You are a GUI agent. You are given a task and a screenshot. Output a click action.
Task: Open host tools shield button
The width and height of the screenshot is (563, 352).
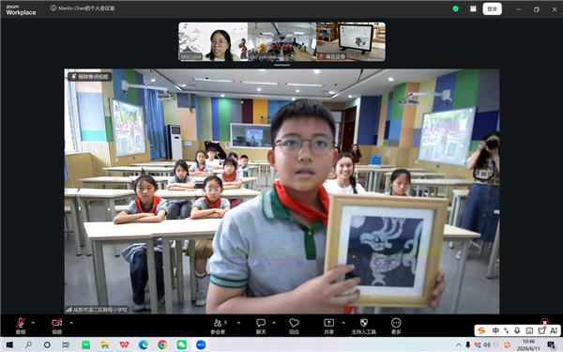point(363,326)
